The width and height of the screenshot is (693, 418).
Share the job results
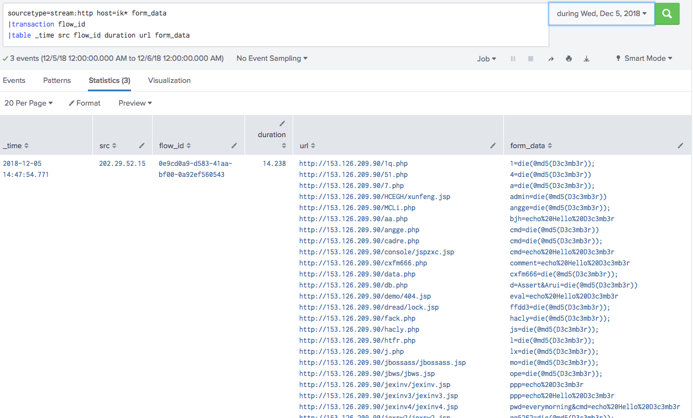pyautogui.click(x=551, y=58)
